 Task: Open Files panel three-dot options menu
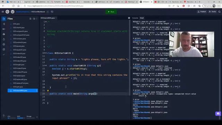tap(37, 19)
